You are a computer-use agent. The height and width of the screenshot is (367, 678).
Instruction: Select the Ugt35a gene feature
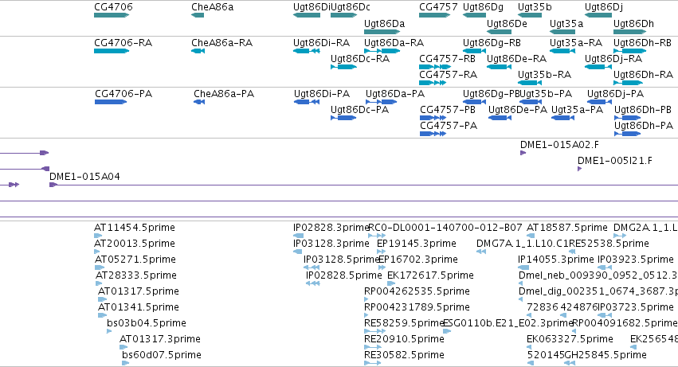point(562,32)
